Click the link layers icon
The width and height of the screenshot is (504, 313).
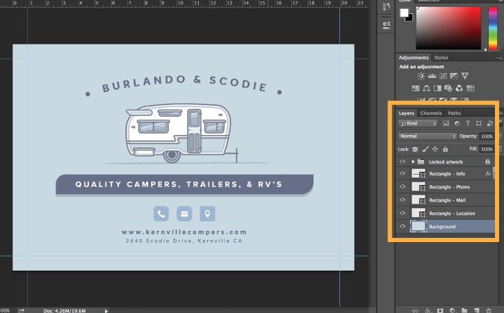pyautogui.click(x=415, y=310)
